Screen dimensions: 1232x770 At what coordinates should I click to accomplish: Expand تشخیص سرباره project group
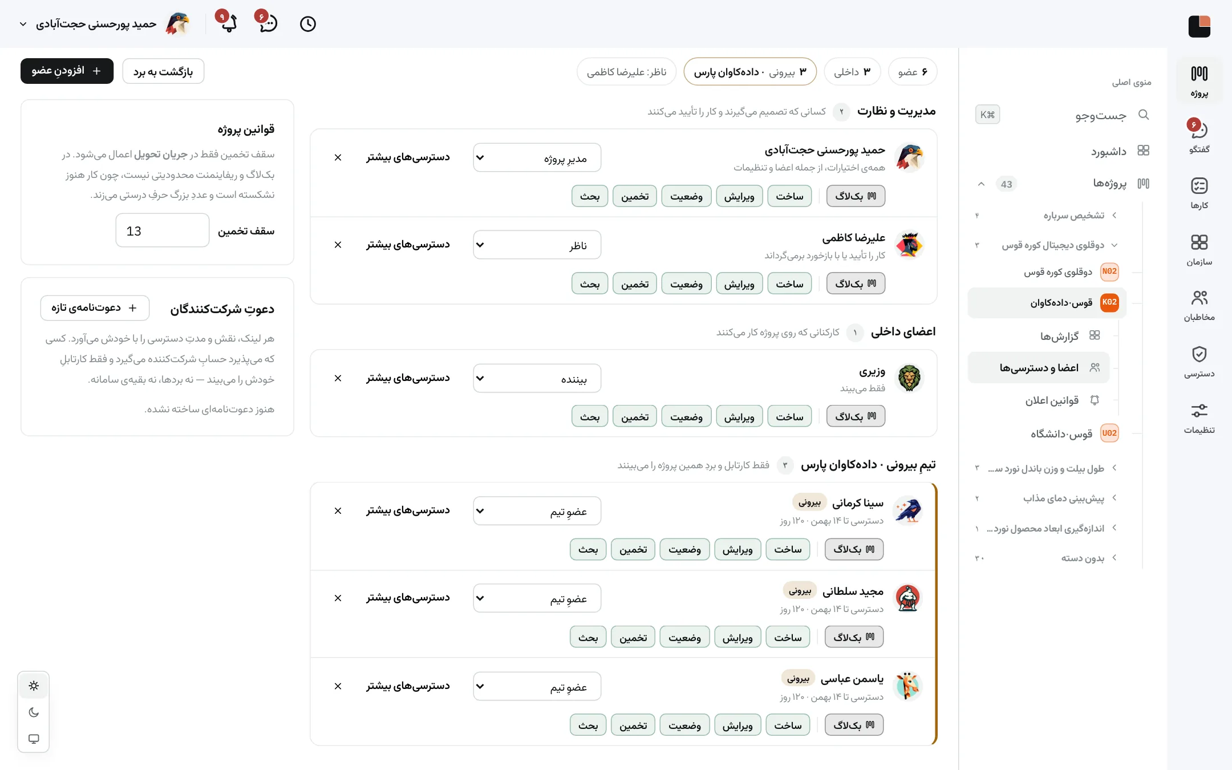[x=1114, y=215]
